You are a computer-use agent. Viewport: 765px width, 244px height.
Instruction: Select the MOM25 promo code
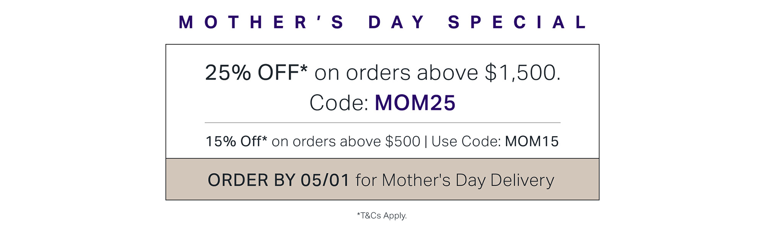tap(415, 103)
